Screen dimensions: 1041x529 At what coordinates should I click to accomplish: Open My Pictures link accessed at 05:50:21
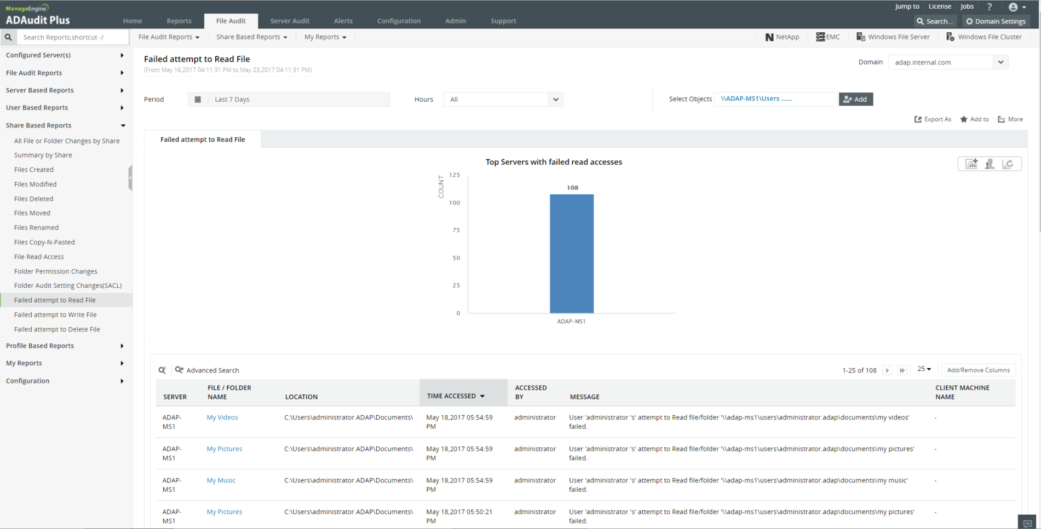coord(225,512)
